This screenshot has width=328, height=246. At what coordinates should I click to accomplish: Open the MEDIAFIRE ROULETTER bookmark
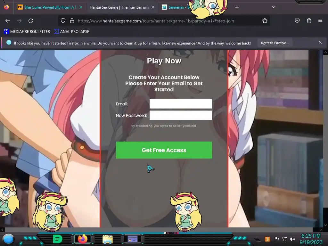[x=27, y=32]
